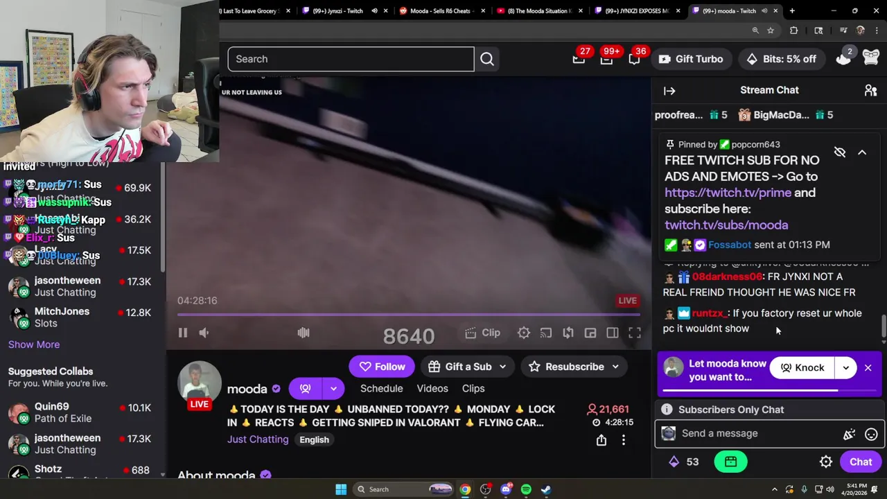Open the audio waveform icon in the player
The image size is (887, 499).
[304, 333]
